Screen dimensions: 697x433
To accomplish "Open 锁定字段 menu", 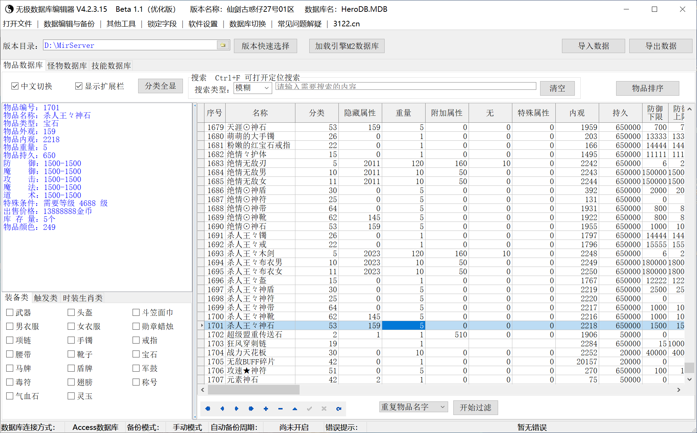I will coord(162,24).
